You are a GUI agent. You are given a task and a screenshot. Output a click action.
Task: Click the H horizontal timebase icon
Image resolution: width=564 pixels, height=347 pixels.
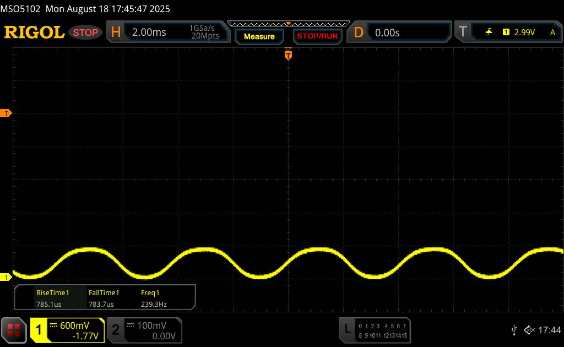[116, 32]
